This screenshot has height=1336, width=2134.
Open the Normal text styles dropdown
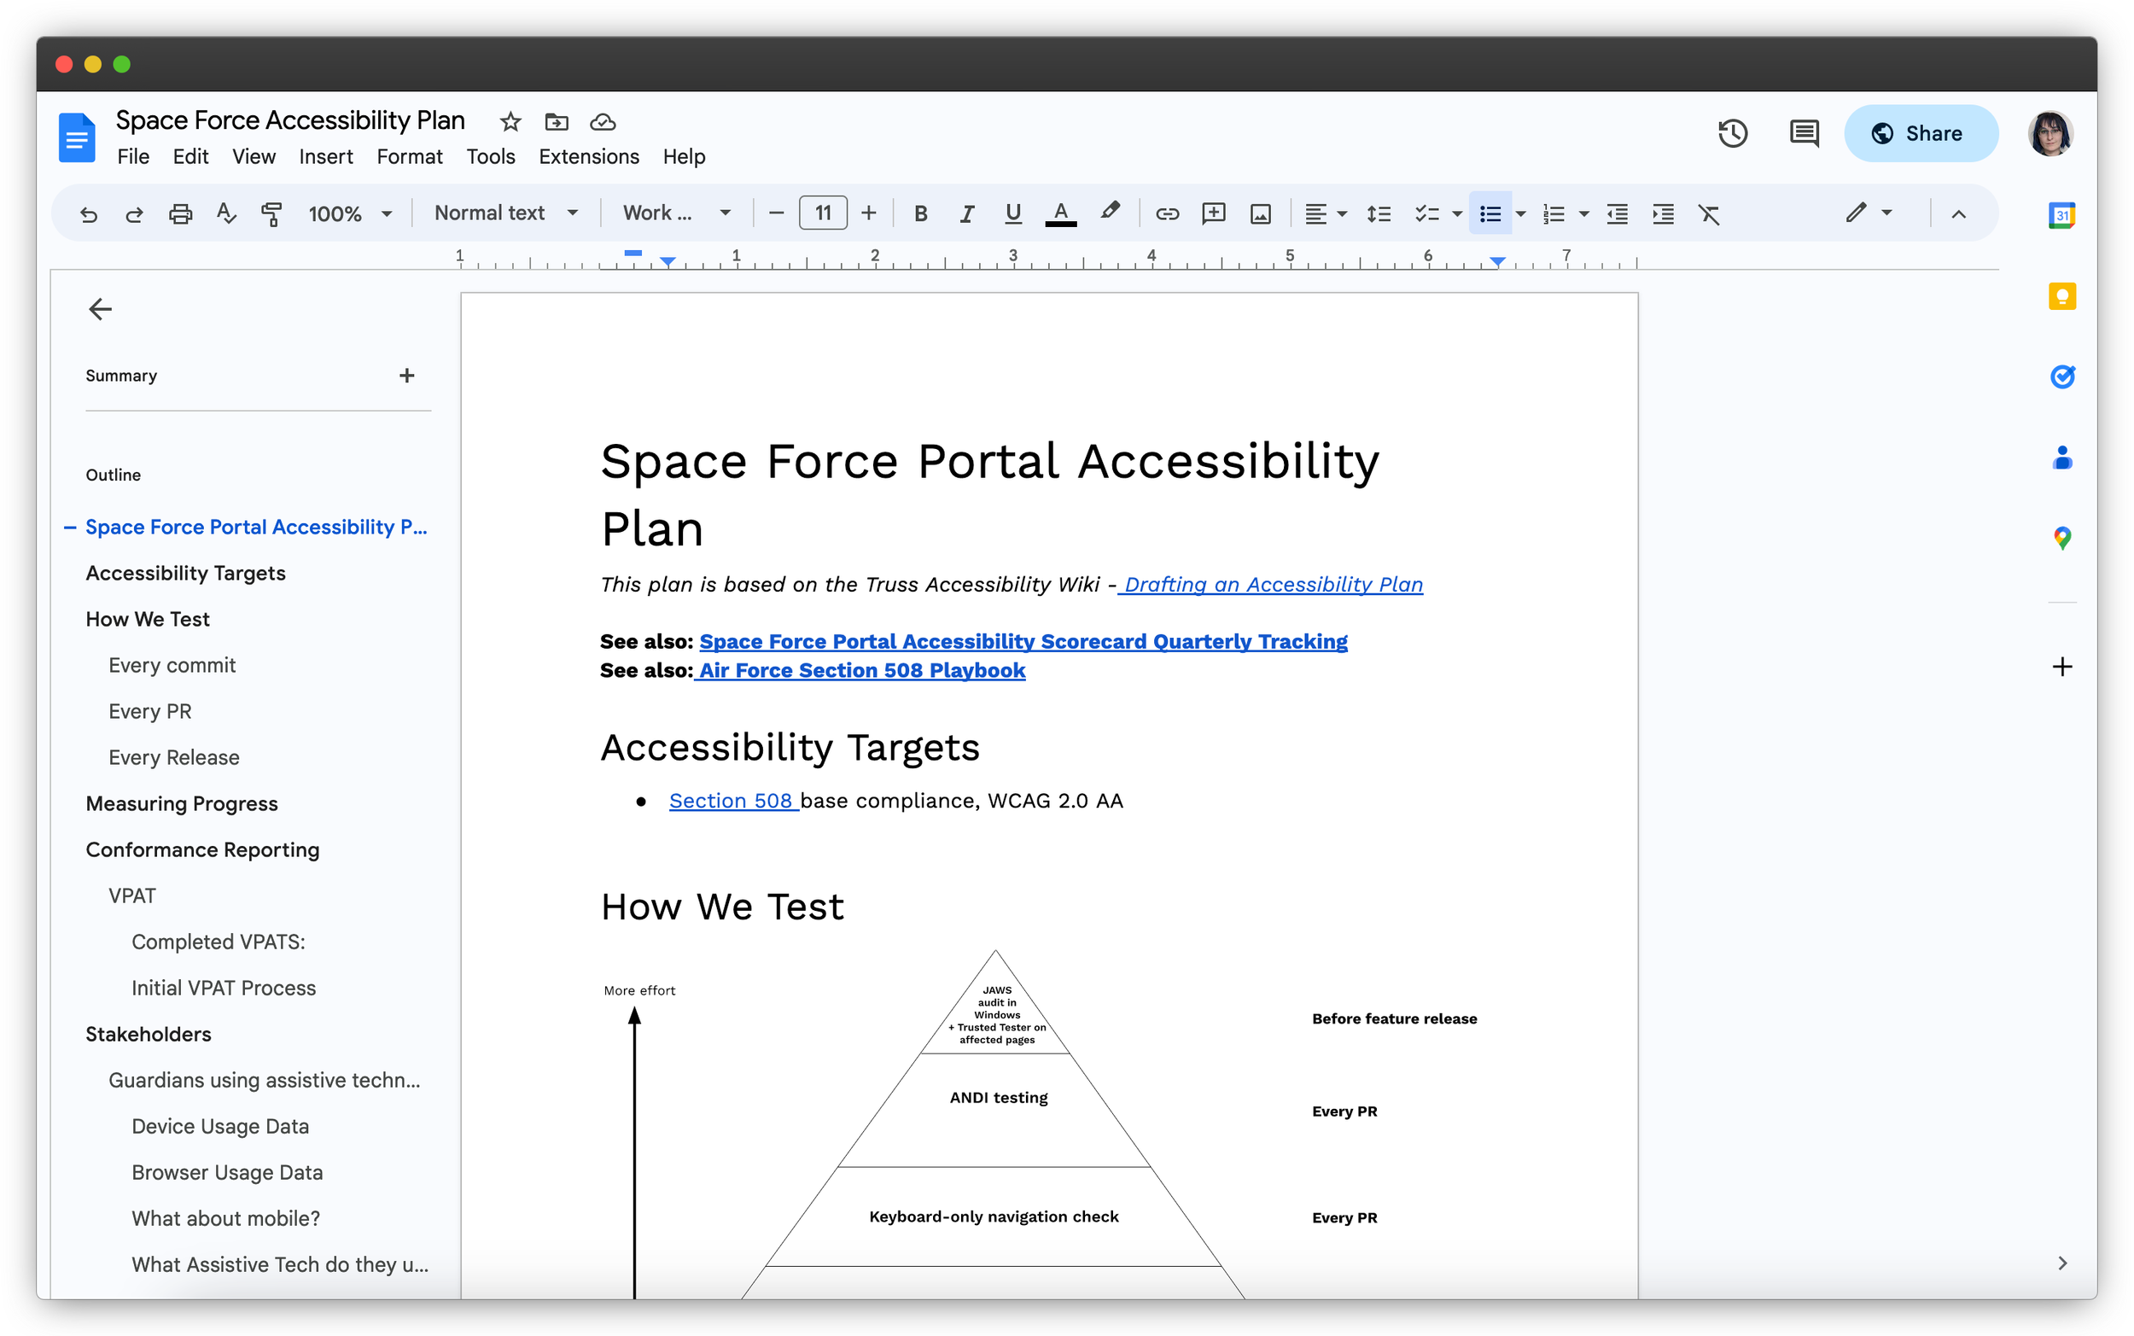point(505,212)
